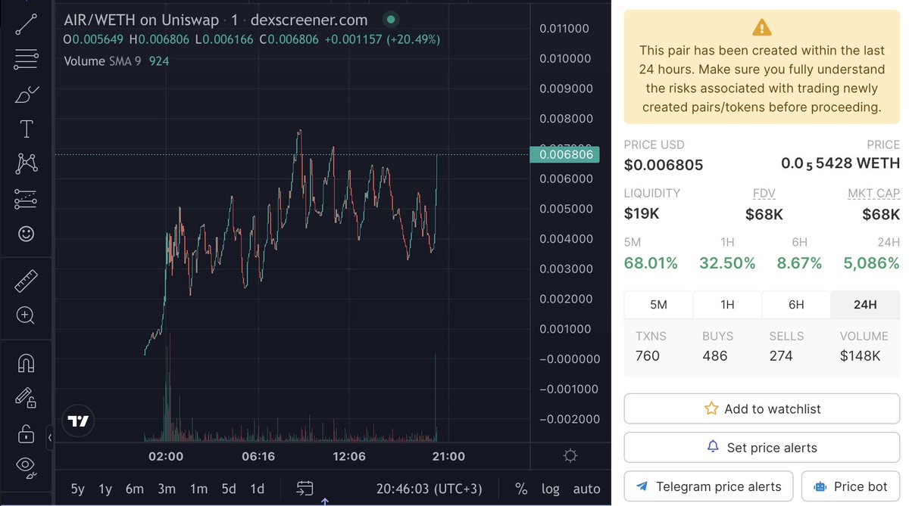909x506 pixels.
Task: Click the 486 buys count
Action: click(715, 355)
